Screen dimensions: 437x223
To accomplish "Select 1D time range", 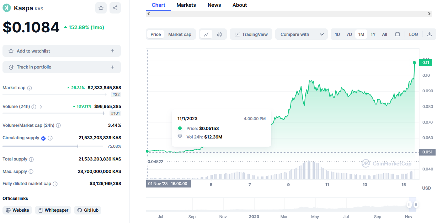I will [337, 34].
